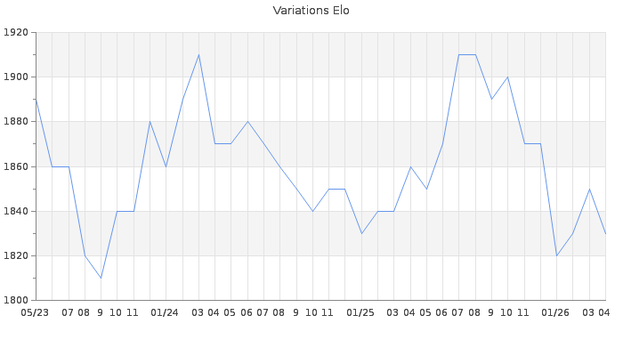Select the 05/23 date on the x-axis
Viewport: 623px width, 356px height.
coord(35,312)
